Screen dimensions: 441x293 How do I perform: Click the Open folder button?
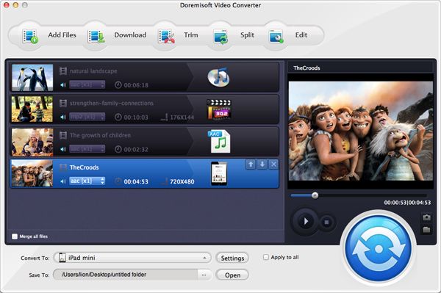(x=232, y=275)
